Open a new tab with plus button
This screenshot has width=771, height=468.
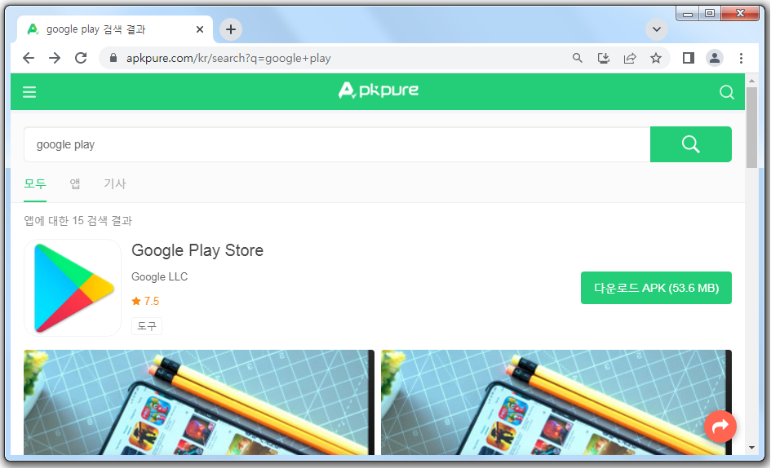pyautogui.click(x=231, y=29)
